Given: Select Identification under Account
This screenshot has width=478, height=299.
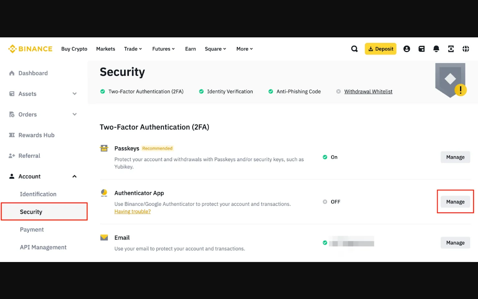Looking at the screenshot, I should pos(38,194).
